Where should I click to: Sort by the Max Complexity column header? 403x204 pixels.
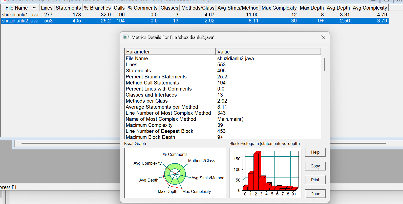coord(279,8)
